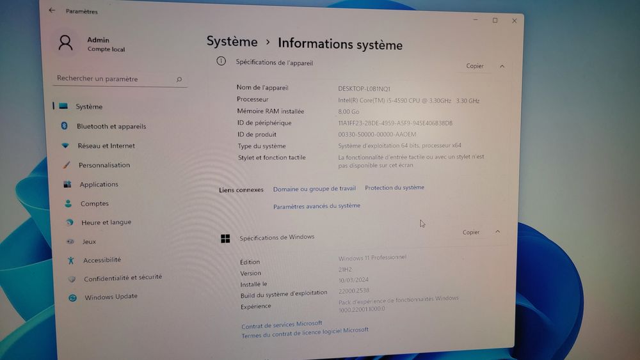The height and width of the screenshot is (360, 640).
Task: Collapse the Spécifications de l'appareil section
Action: [x=502, y=66]
